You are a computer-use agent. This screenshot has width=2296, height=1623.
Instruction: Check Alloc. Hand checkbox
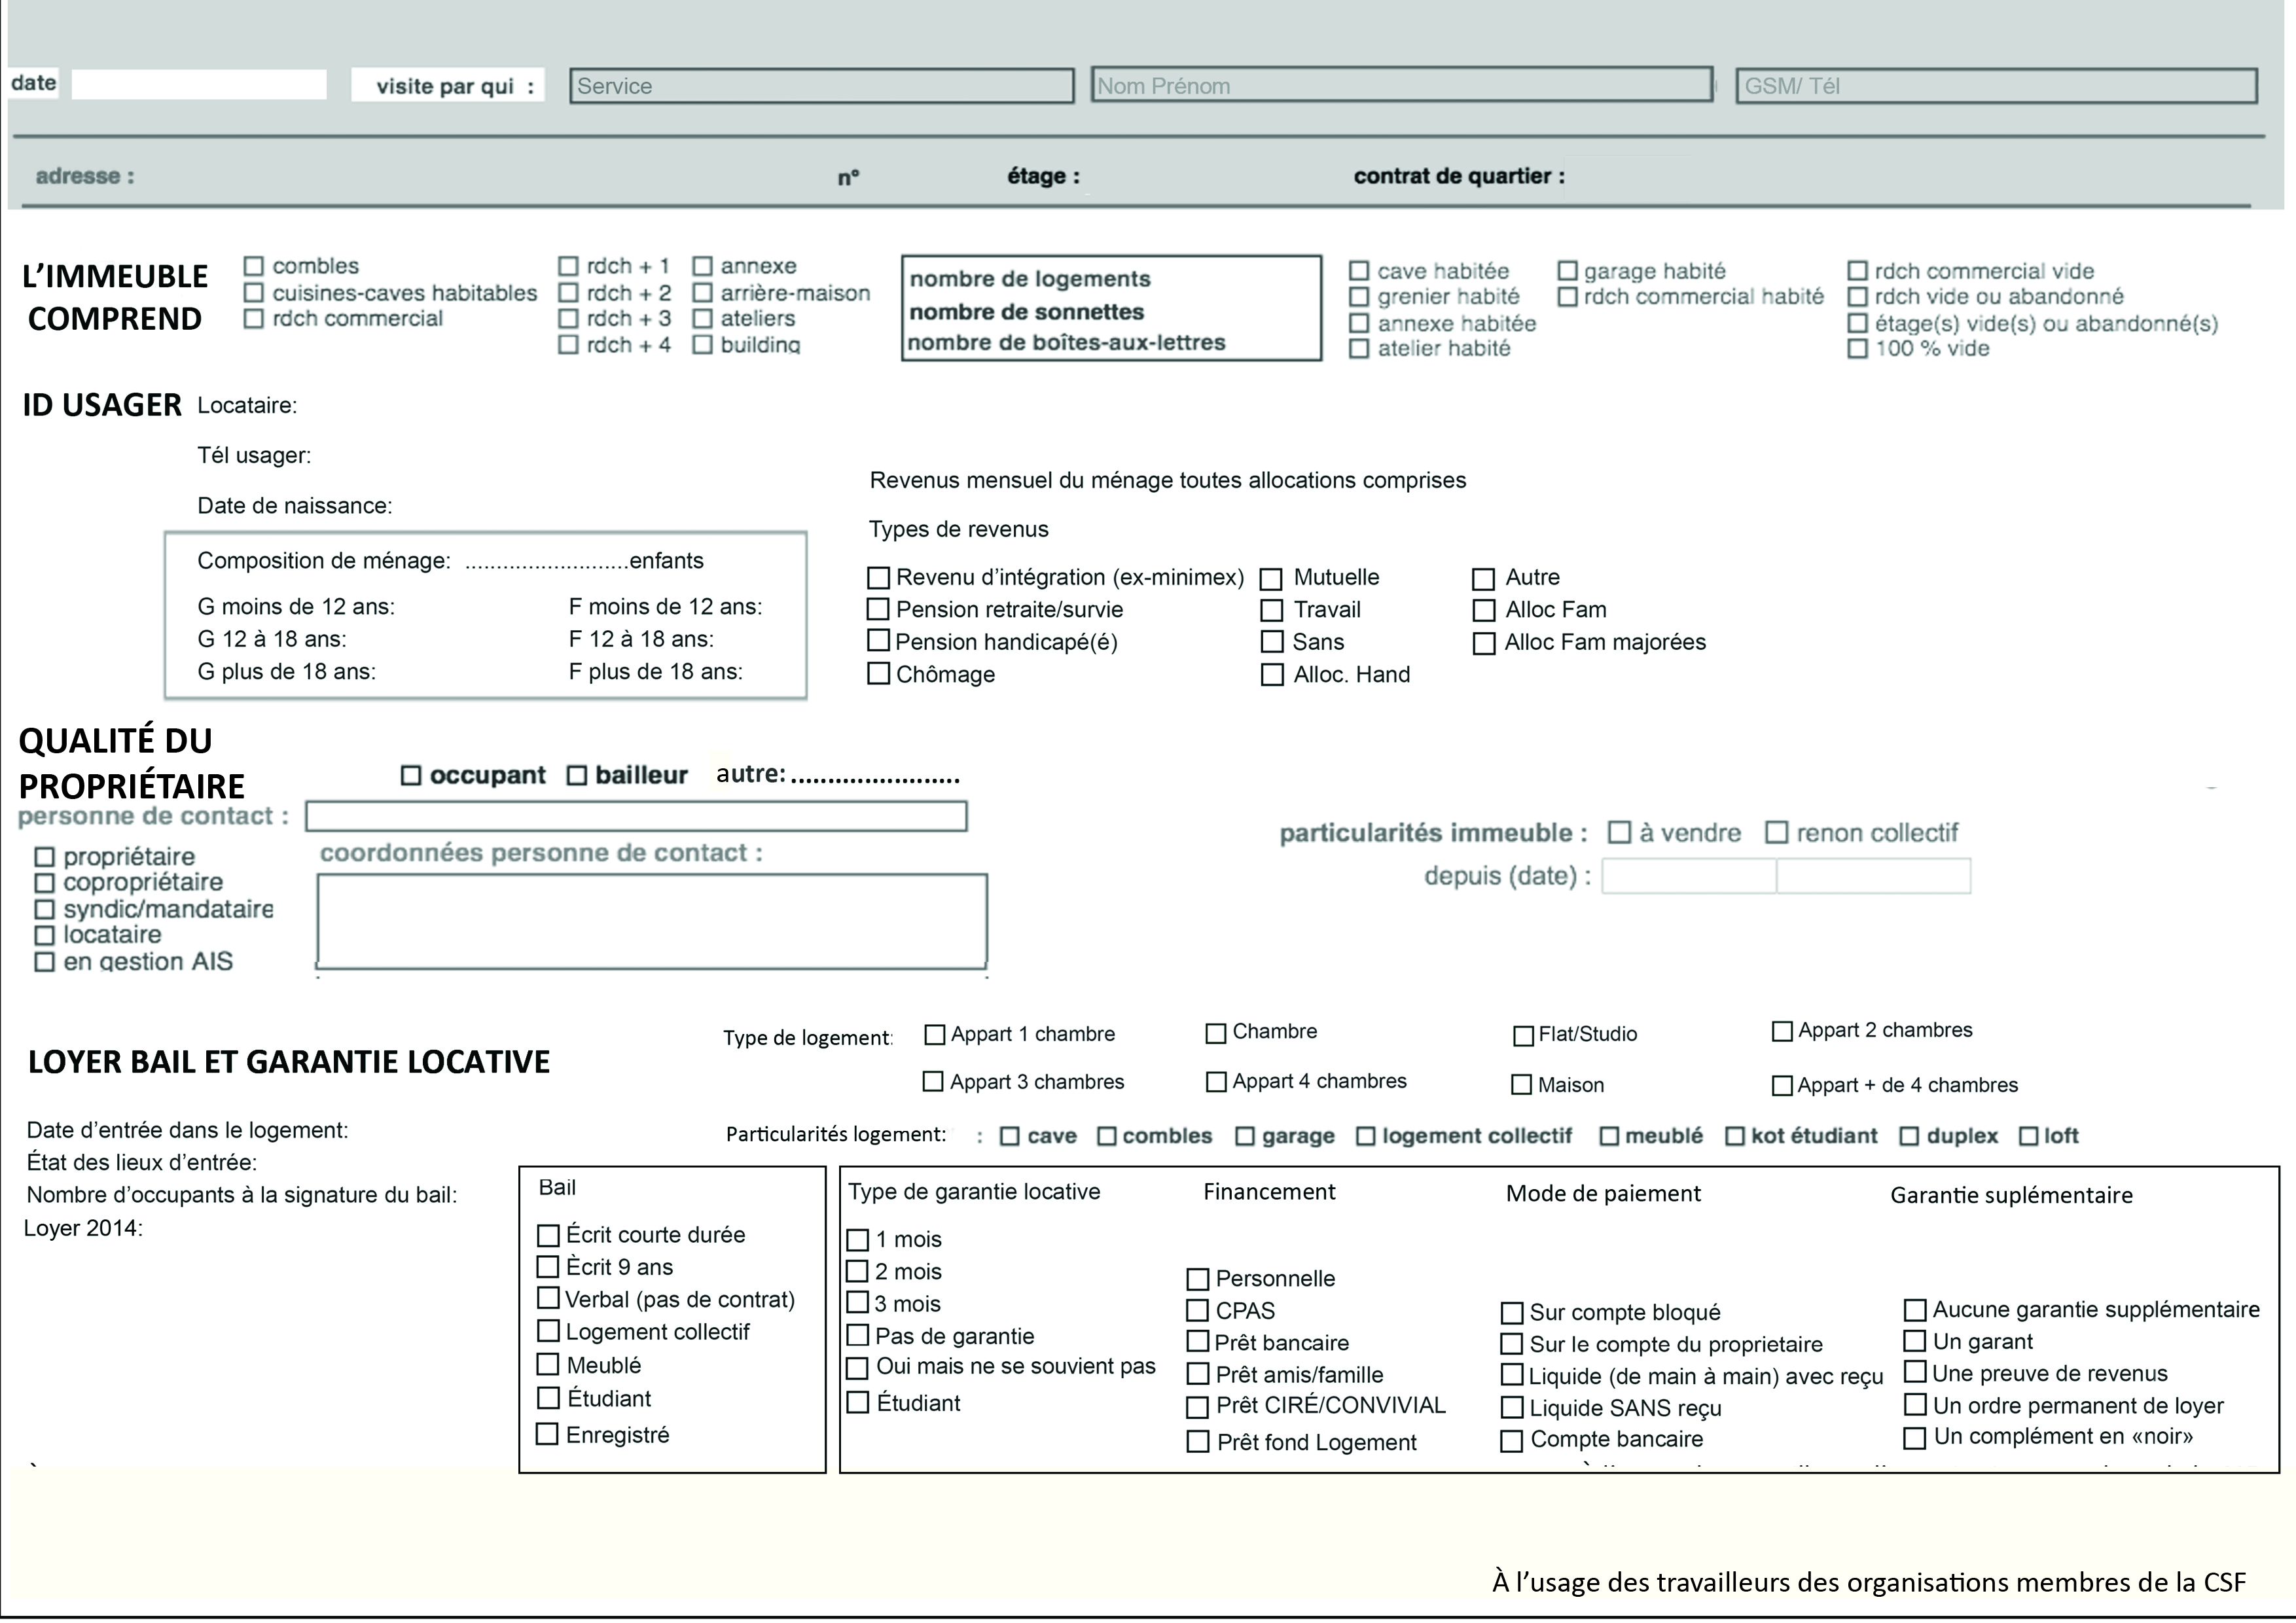(1272, 675)
